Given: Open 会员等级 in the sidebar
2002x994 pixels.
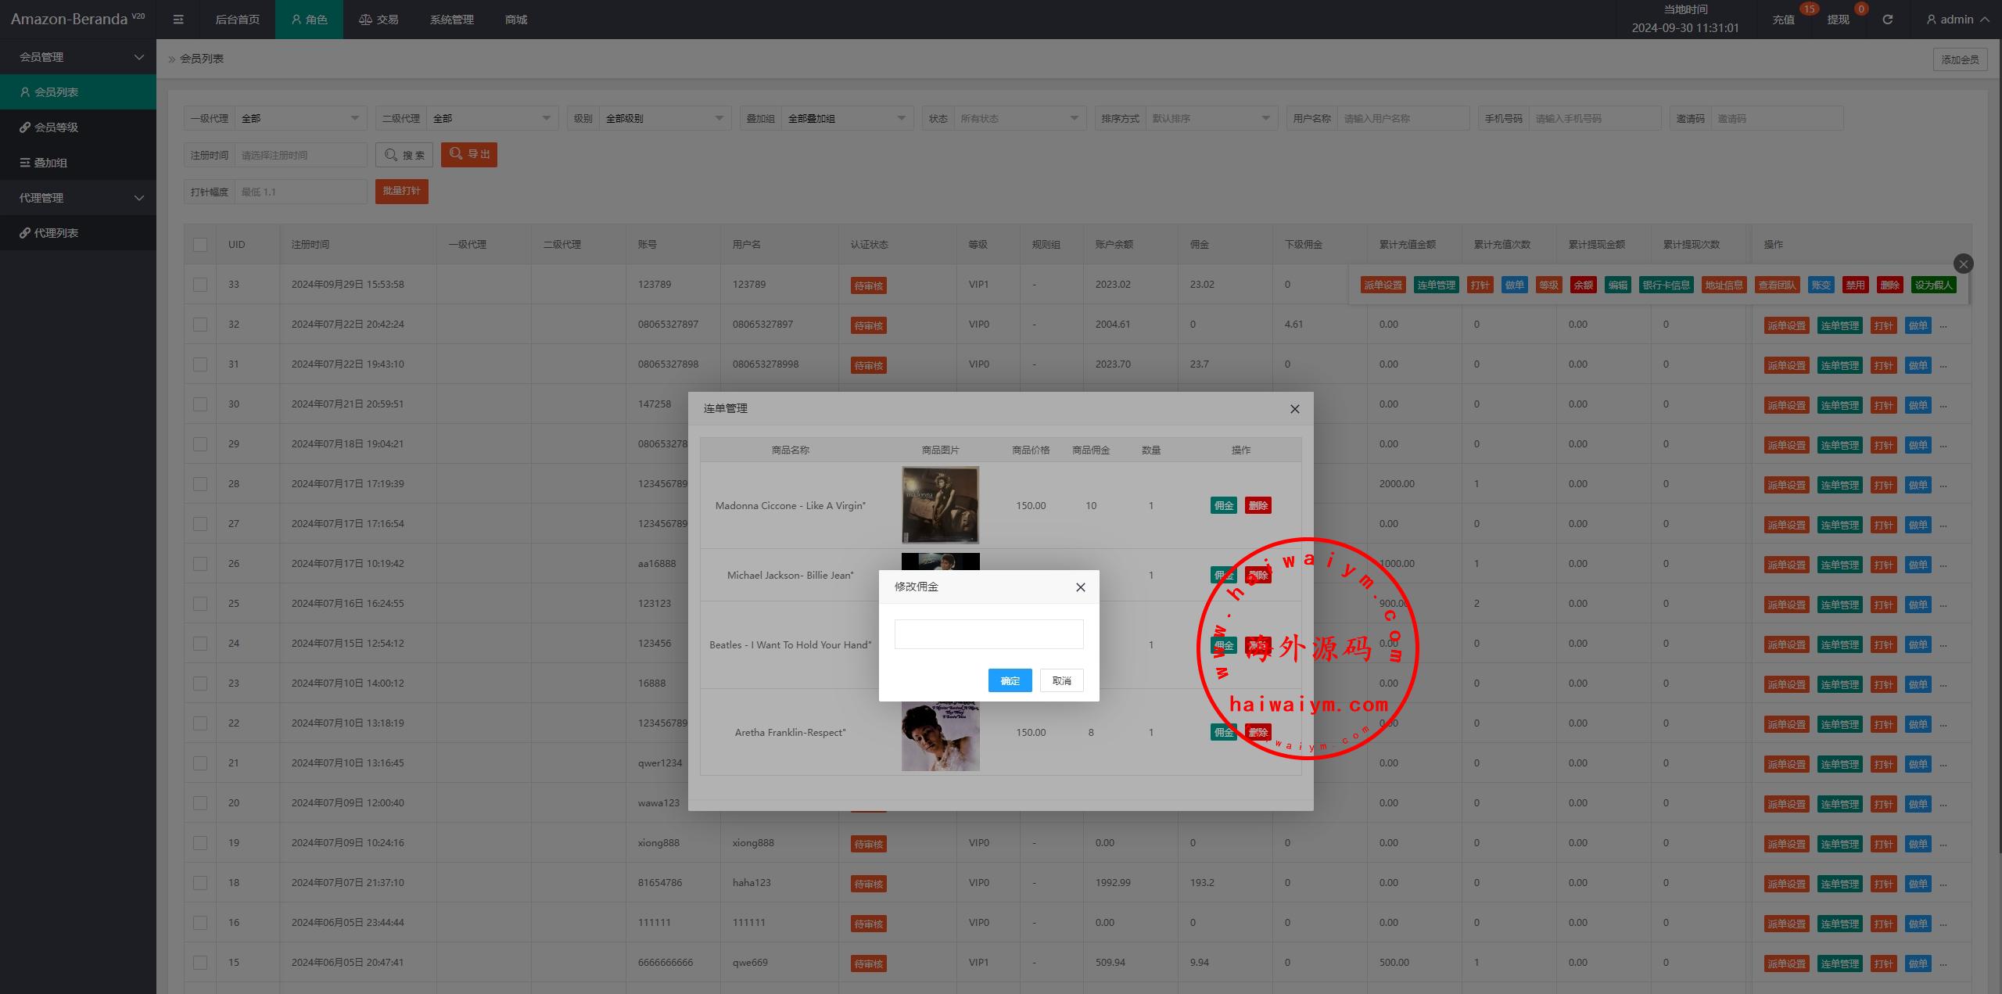Looking at the screenshot, I should 56,127.
